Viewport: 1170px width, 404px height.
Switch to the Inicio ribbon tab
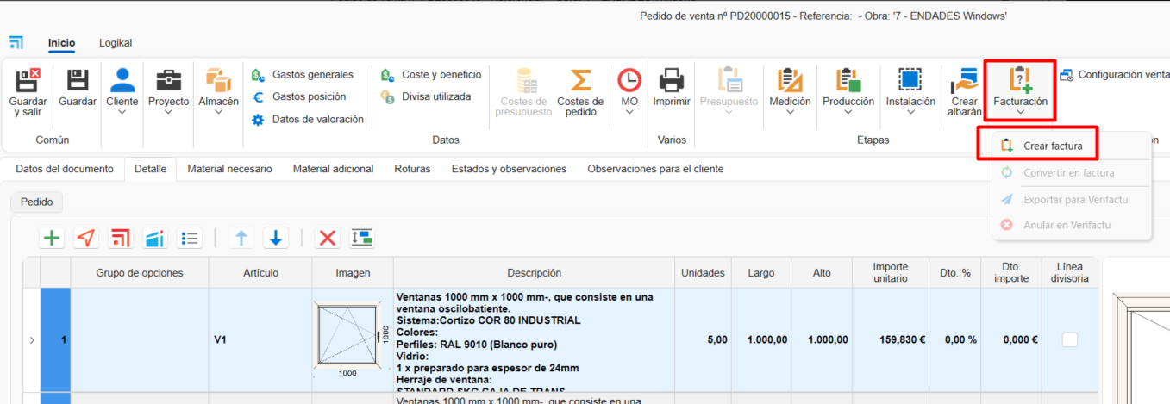[61, 43]
